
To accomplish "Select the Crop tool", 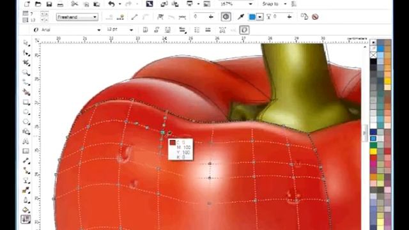I will tap(26, 63).
